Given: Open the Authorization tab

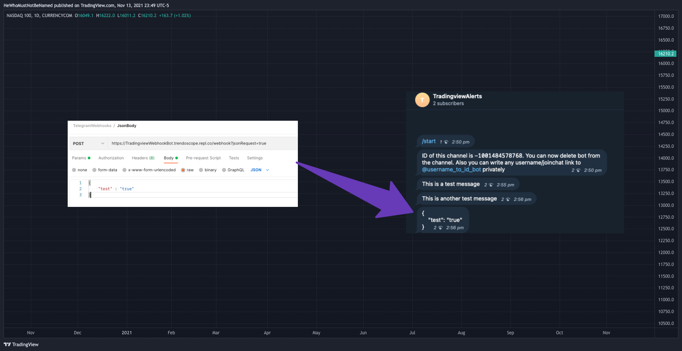Looking at the screenshot, I should coord(111,158).
